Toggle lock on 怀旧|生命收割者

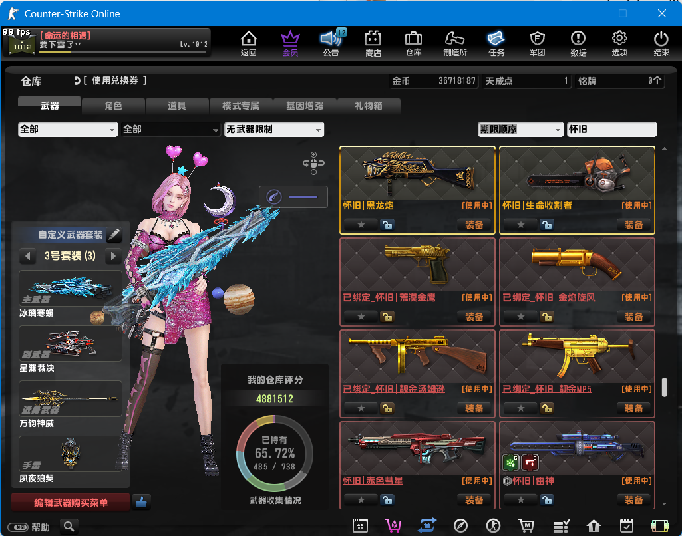pyautogui.click(x=546, y=225)
